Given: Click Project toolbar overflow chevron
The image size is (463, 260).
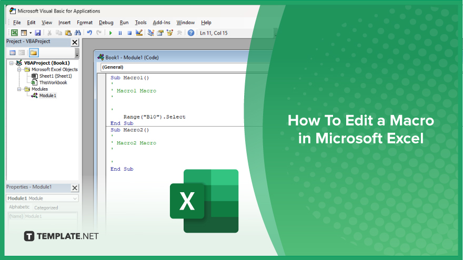Looking at the screenshot, I should tap(77, 53).
